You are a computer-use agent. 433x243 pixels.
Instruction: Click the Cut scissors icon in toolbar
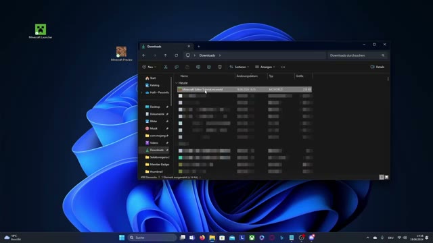tap(165, 67)
